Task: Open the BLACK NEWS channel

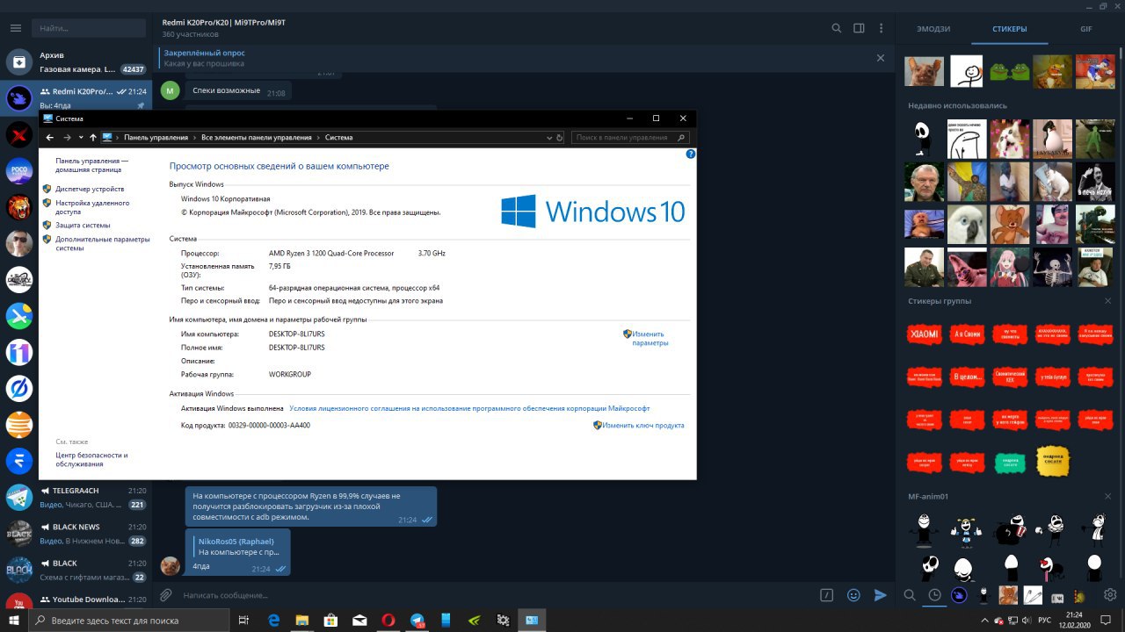Action: 76,534
